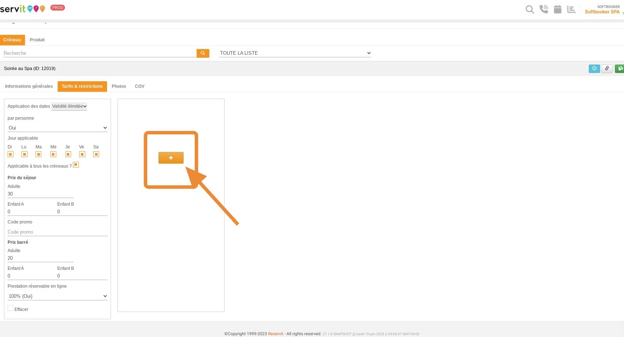Click the Reservit footer link
Screen dimensions: 624x337
(276, 334)
